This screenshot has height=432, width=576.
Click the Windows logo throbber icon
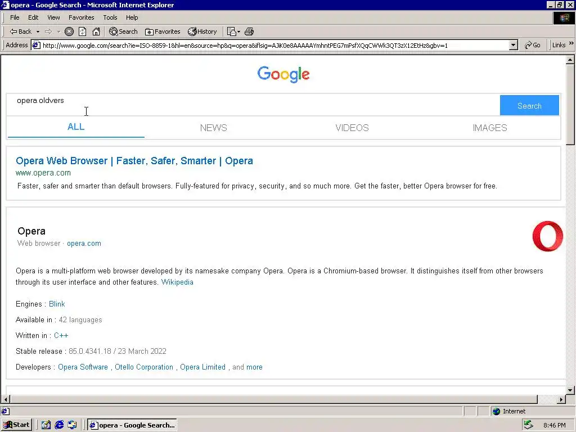pyautogui.click(x=564, y=18)
